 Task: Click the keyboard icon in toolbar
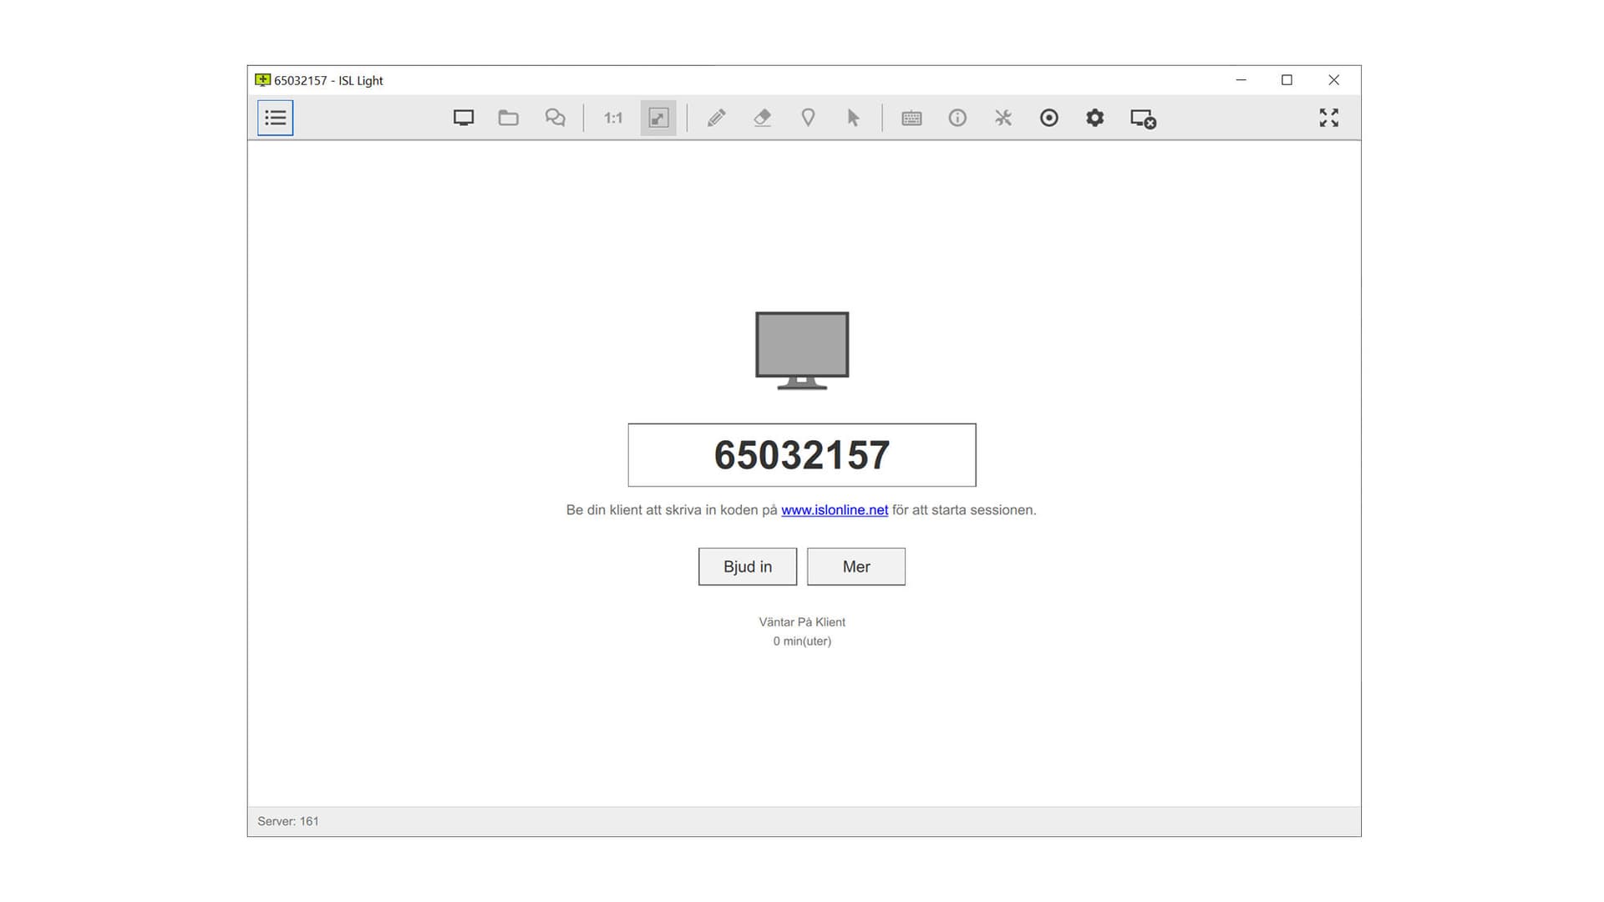[911, 118]
